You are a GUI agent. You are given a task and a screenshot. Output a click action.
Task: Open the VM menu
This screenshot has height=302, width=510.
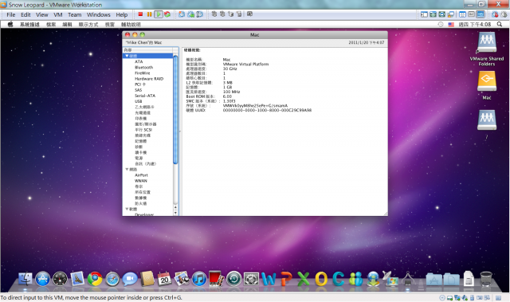(x=58, y=14)
